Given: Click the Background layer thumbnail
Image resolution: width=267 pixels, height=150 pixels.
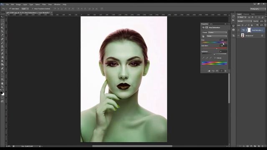Looking at the screenshot, I should (x=243, y=35).
